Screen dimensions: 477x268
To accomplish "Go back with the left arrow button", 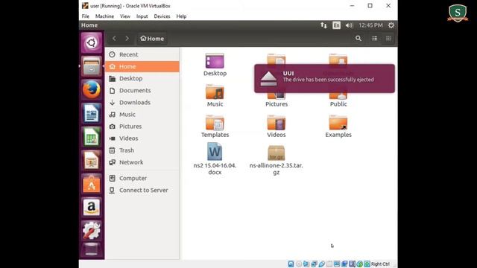I will [114, 38].
